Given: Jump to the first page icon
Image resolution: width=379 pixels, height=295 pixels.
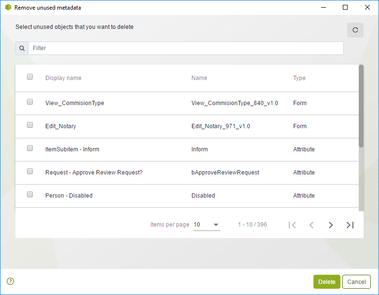Looking at the screenshot, I should (292, 225).
